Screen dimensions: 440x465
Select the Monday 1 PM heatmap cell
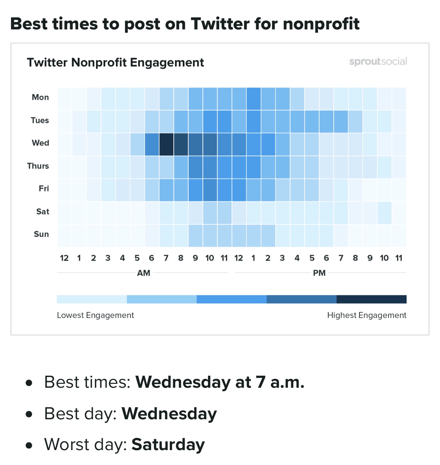(x=253, y=99)
